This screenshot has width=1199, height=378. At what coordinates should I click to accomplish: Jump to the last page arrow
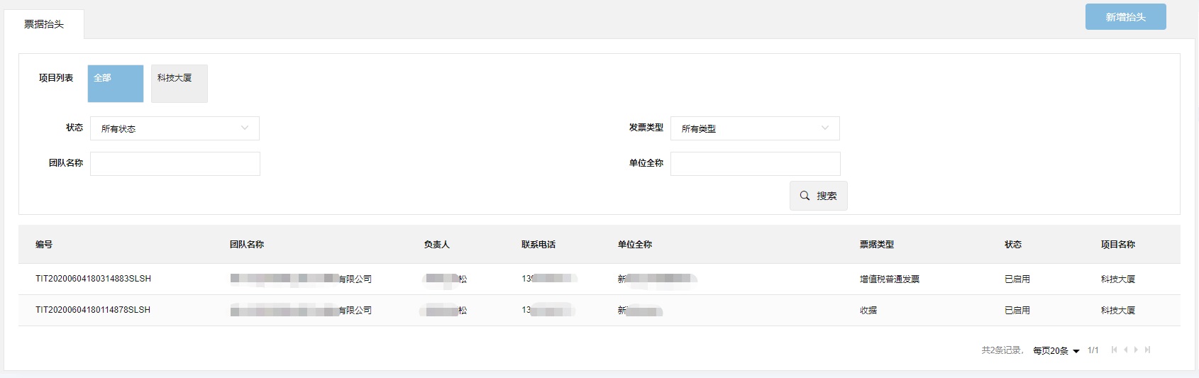point(1147,350)
